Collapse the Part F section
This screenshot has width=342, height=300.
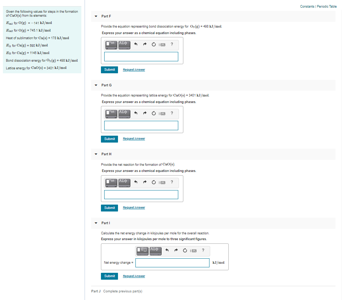click(x=96, y=16)
